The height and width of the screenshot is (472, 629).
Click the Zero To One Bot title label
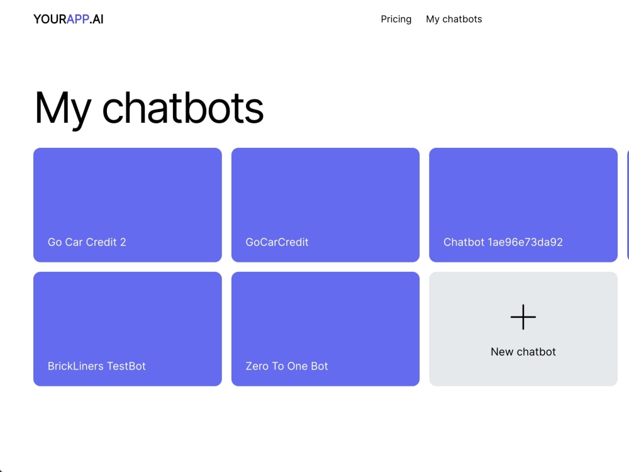pyautogui.click(x=286, y=366)
